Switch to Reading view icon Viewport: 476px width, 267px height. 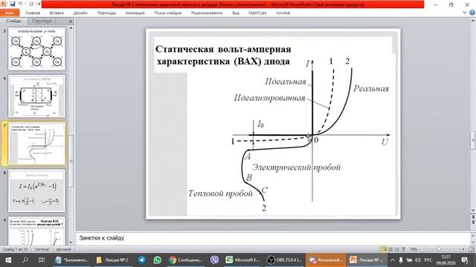396,249
